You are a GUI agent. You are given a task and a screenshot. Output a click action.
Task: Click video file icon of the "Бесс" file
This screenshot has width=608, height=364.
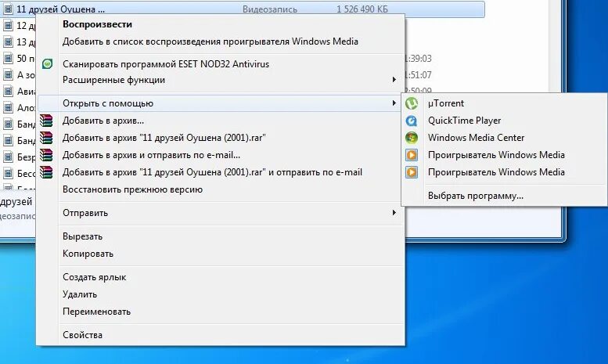[x=8, y=174]
